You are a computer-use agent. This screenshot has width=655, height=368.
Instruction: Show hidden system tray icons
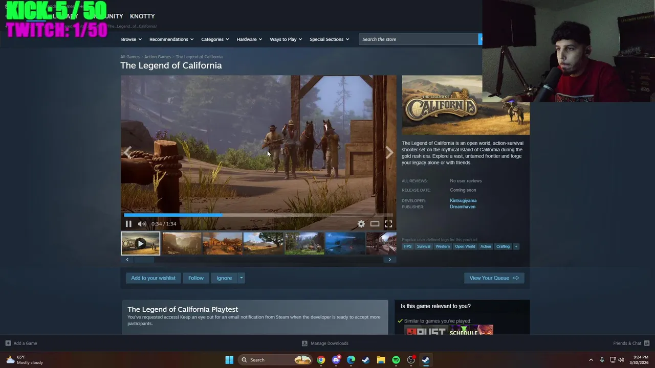point(591,360)
